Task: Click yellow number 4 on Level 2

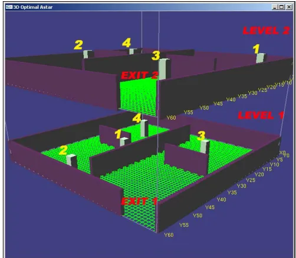Action: point(126,42)
